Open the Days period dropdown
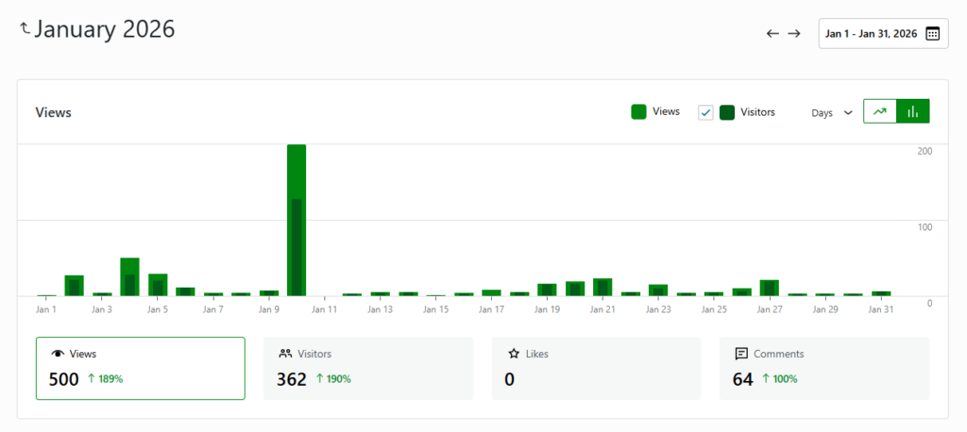Viewport: 967px width, 432px height. pyautogui.click(x=832, y=112)
